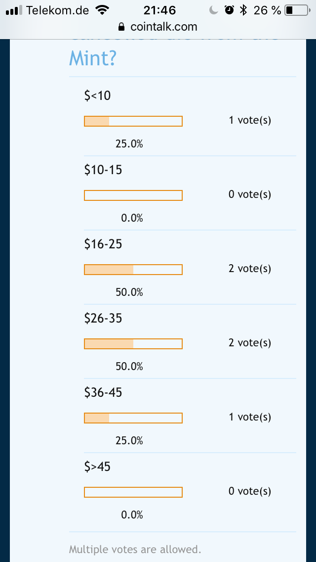Tap the cellular signal bars icon

click(14, 10)
